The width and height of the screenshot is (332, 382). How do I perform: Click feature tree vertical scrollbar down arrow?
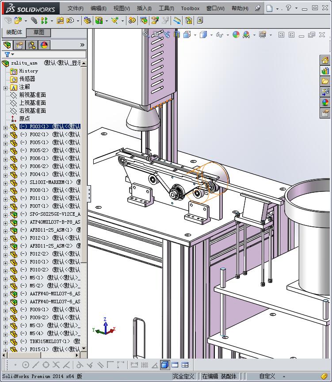coord(84,348)
